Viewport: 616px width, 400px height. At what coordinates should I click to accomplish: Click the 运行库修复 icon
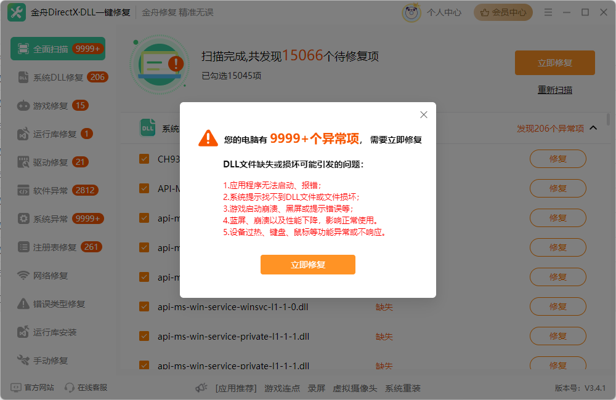[23, 134]
